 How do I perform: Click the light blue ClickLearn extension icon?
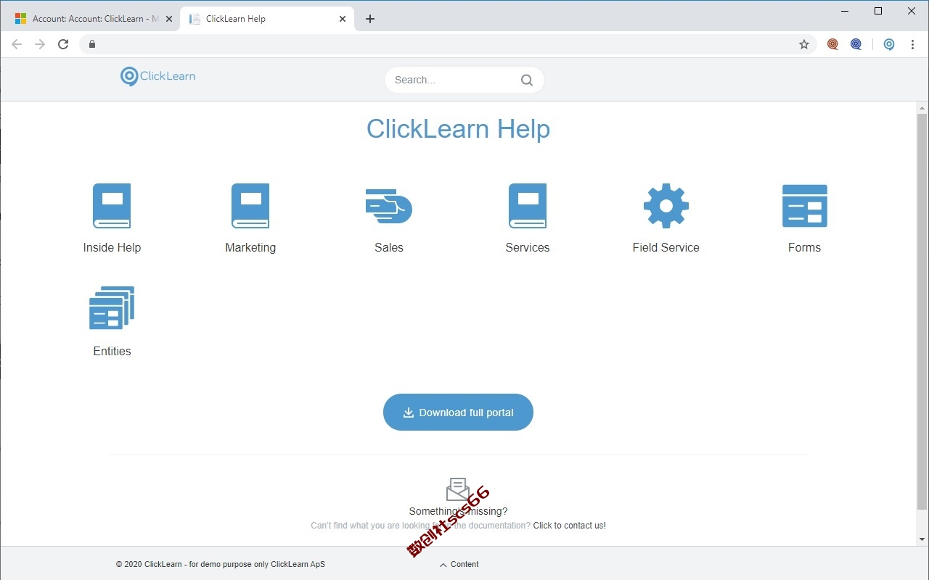coord(889,44)
